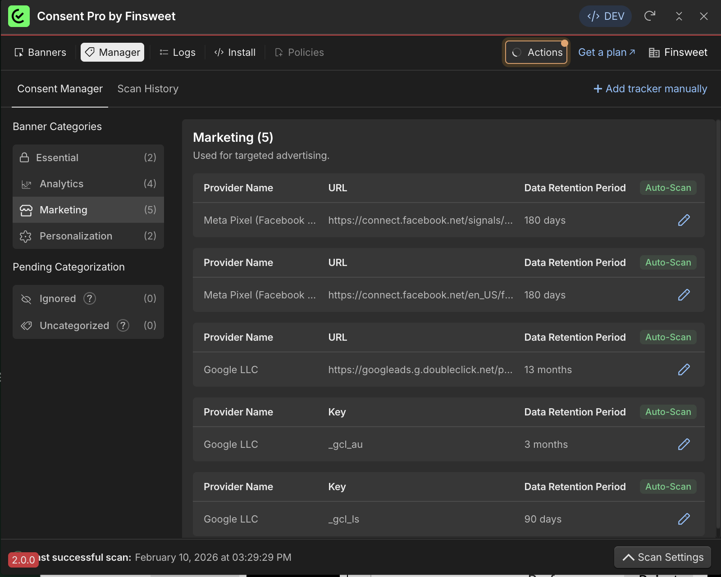Click the refresh icon in header
This screenshot has width=721, height=577.
coord(649,16)
